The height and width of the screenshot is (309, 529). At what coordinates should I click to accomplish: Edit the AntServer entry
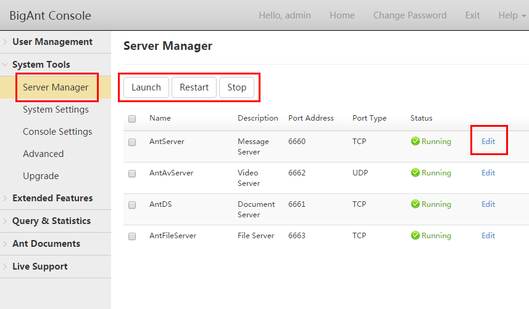click(488, 142)
